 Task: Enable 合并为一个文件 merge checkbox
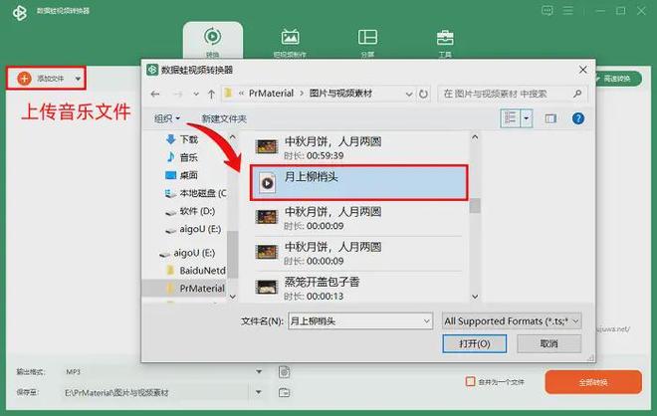pyautogui.click(x=471, y=381)
